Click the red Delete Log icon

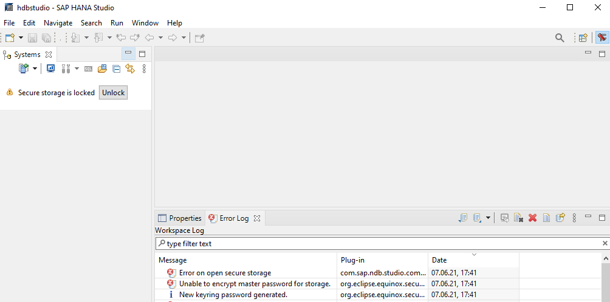pyautogui.click(x=533, y=218)
